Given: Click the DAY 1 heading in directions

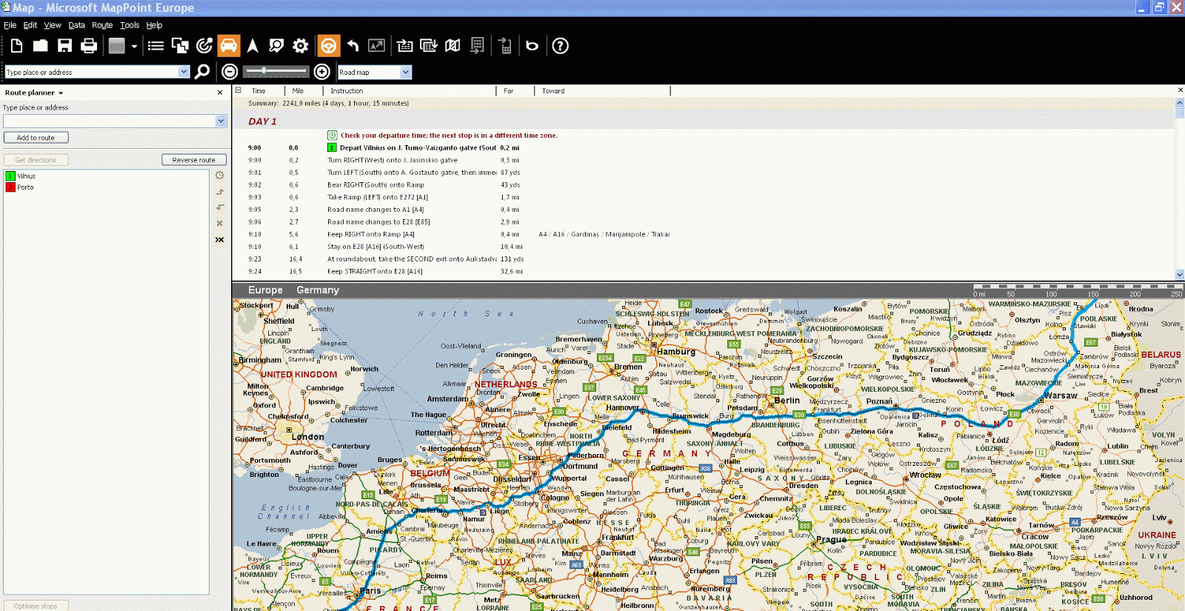Looking at the screenshot, I should (262, 121).
